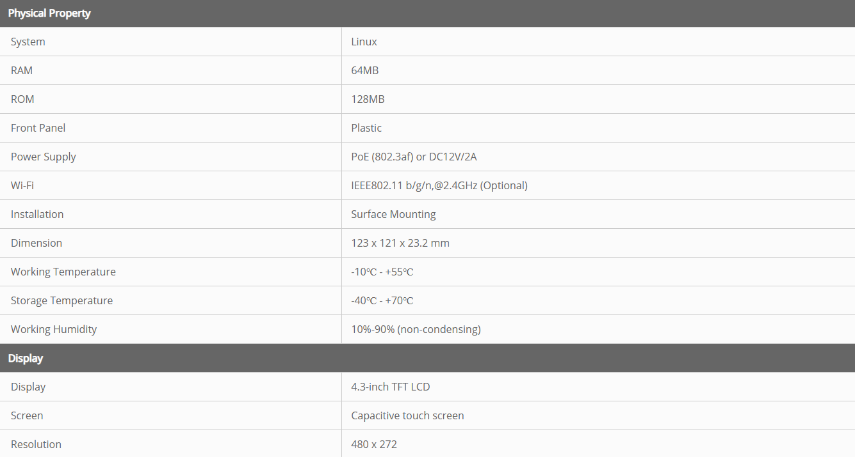The width and height of the screenshot is (855, 457).
Task: Select the System row label
Action: pyautogui.click(x=28, y=42)
